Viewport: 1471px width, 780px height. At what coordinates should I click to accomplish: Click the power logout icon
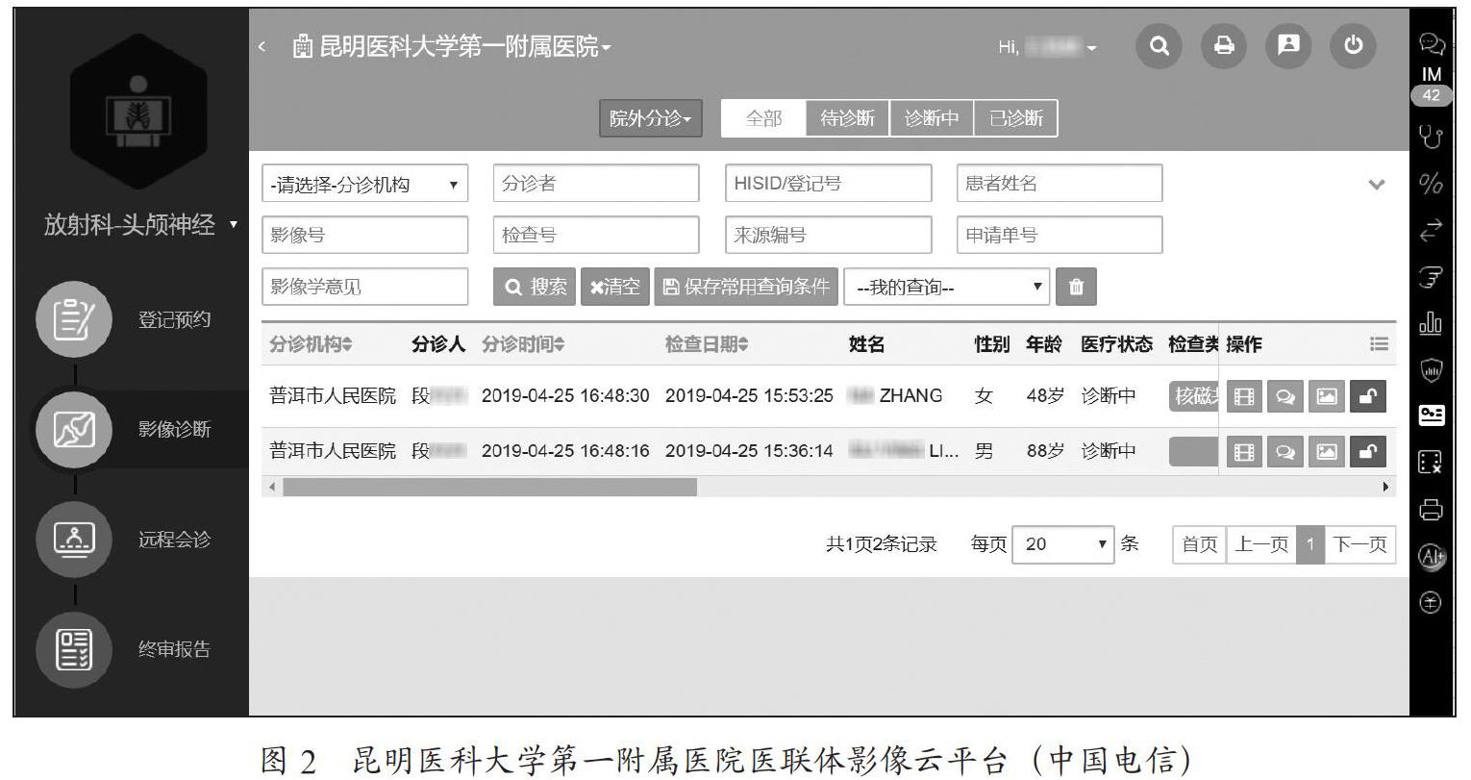pos(1354,45)
